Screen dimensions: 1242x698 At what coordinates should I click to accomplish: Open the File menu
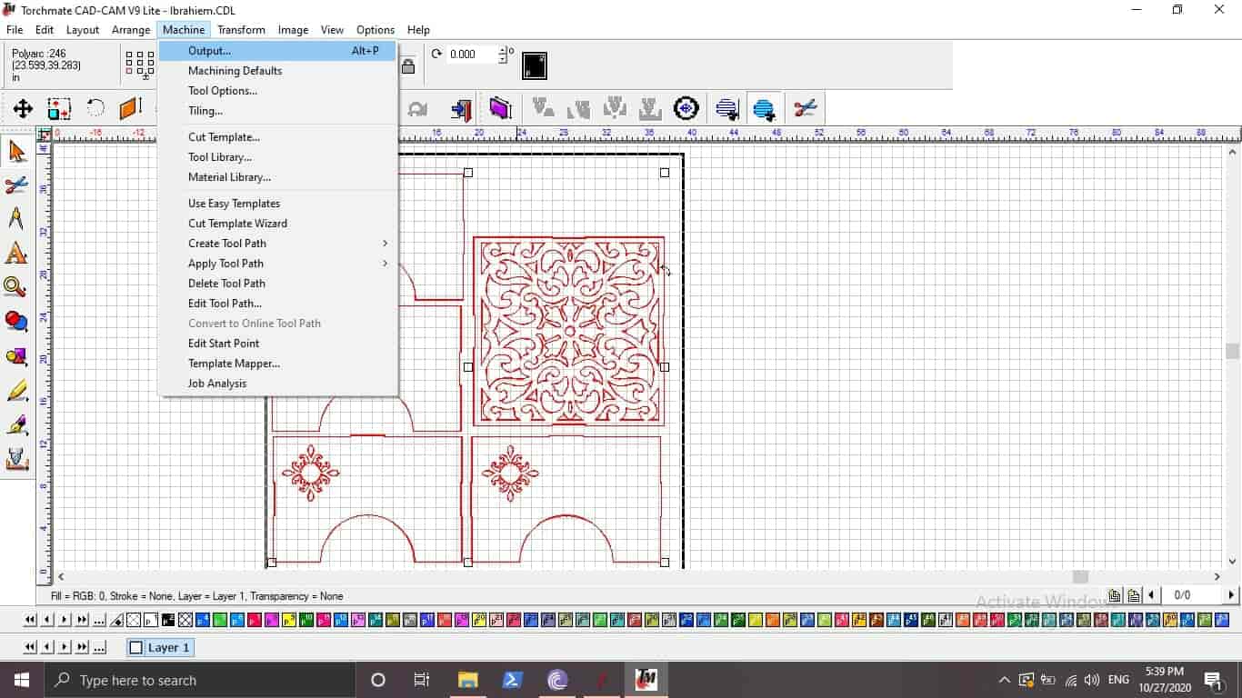tap(15, 30)
